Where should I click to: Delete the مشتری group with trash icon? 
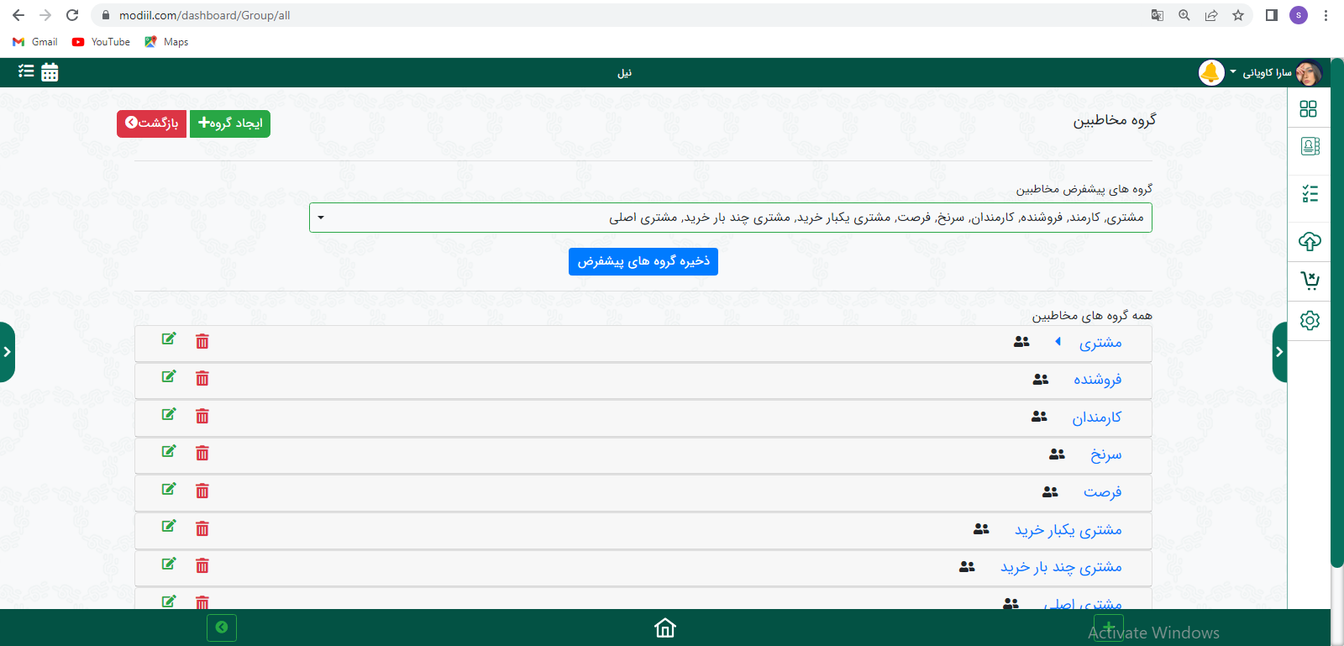click(x=202, y=341)
